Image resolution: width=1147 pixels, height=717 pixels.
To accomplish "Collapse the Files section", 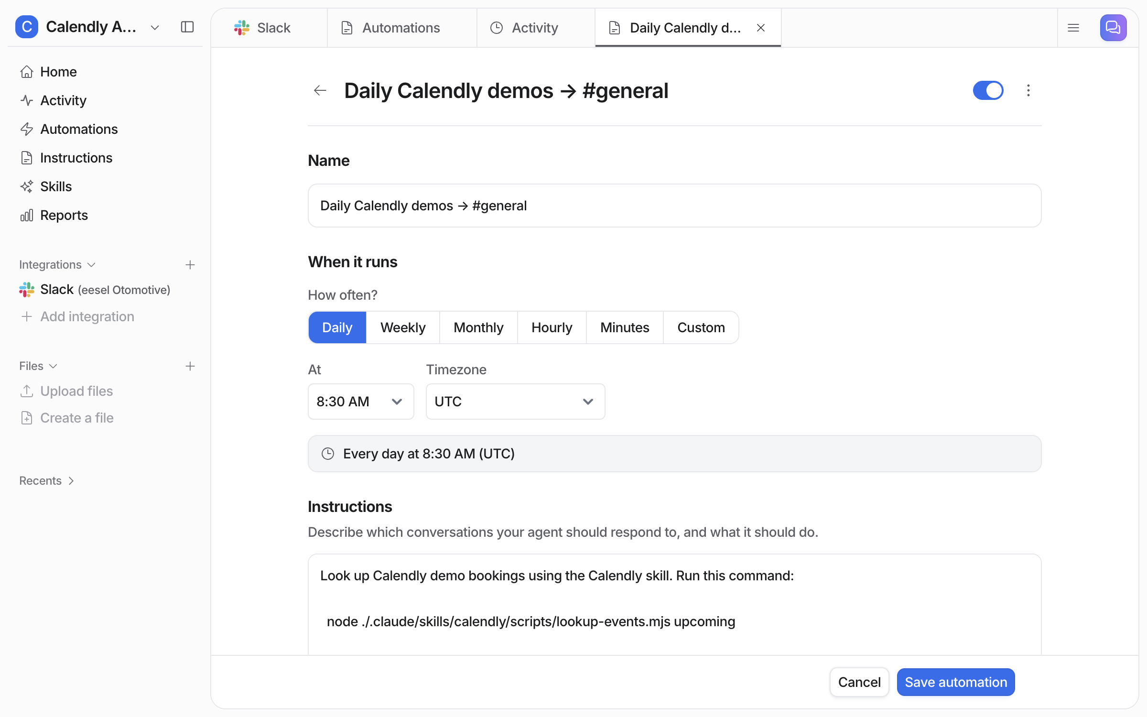I will (38, 366).
